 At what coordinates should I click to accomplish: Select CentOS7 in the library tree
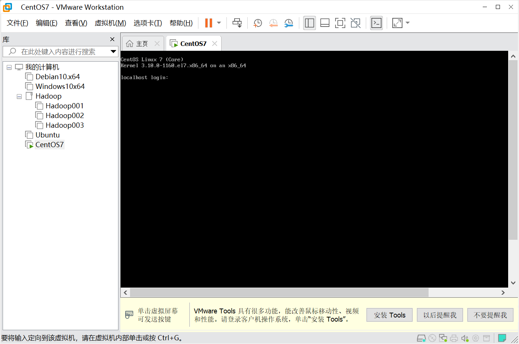(49, 145)
